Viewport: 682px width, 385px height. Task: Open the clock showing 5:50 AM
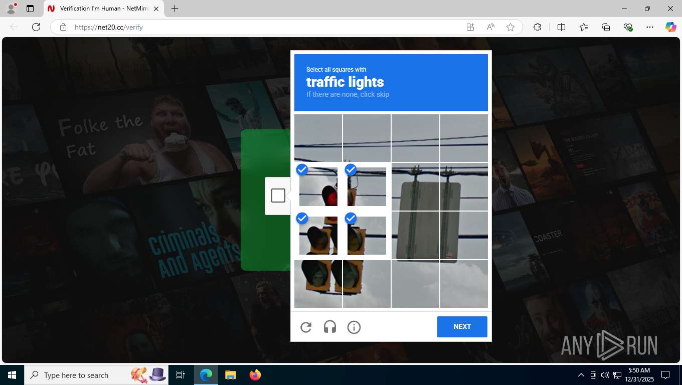(639, 375)
